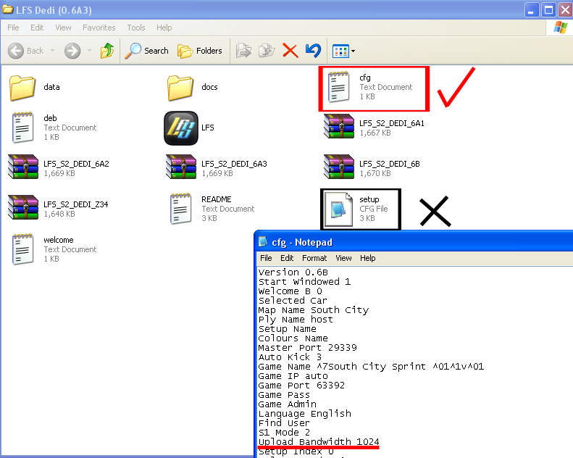Open Notepad's Help menu
The image size is (573, 458).
point(367,258)
